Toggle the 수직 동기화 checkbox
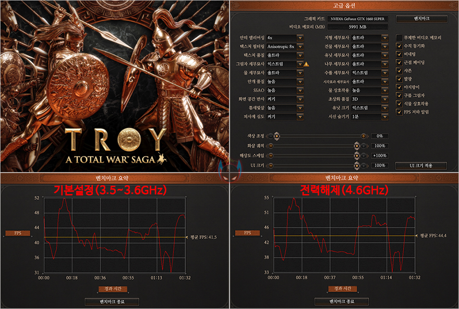 click(399, 46)
